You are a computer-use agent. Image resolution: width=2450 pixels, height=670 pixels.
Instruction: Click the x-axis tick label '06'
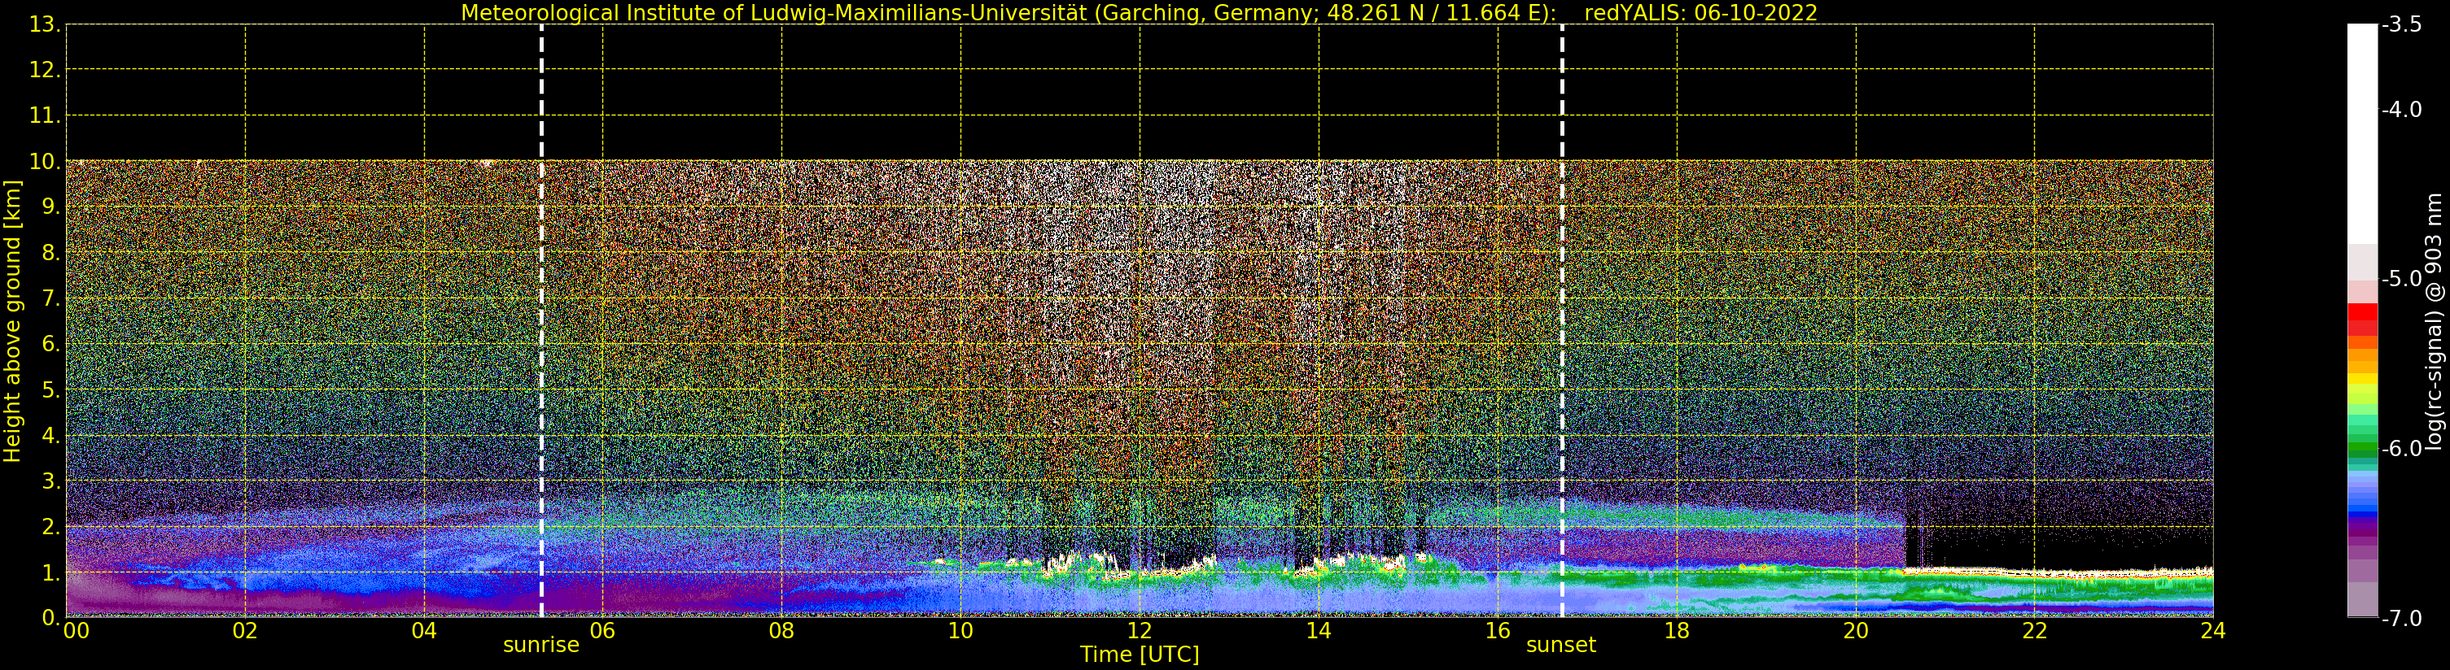(x=603, y=630)
